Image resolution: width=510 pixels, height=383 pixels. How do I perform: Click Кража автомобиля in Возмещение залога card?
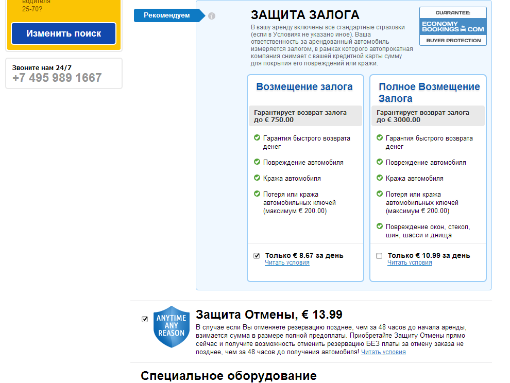(x=292, y=179)
